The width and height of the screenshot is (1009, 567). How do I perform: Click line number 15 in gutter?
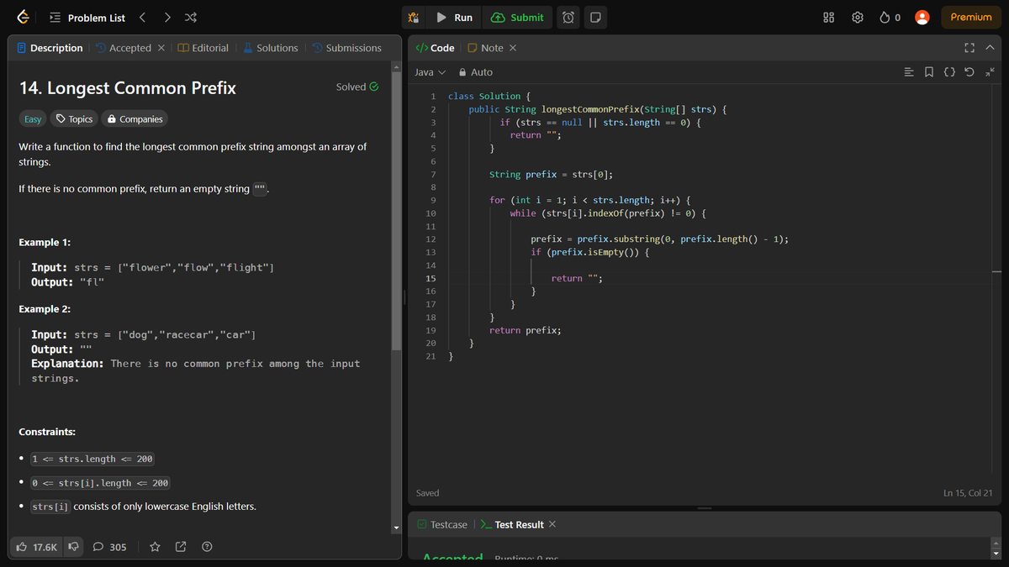[431, 278]
